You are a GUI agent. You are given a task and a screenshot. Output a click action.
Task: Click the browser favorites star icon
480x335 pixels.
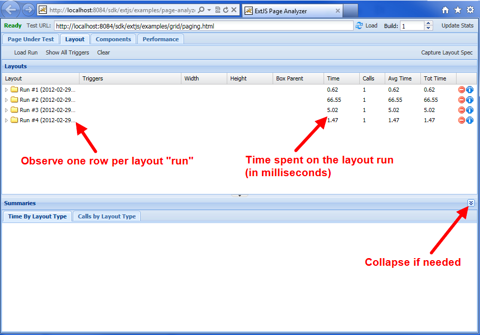coord(458,10)
